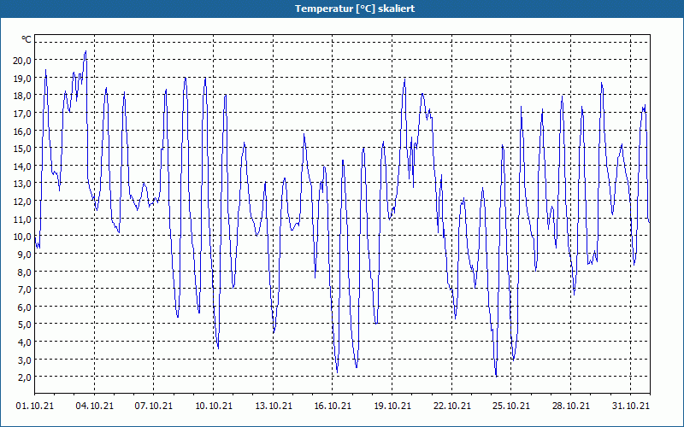This screenshot has height=427, width=684.
Task: Click the 25.10.21 date label
Action: pyautogui.click(x=511, y=407)
